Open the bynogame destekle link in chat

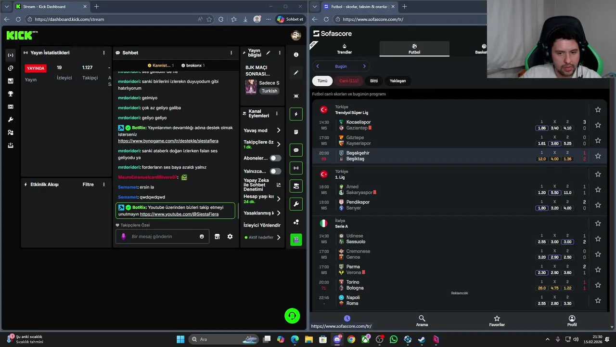[168, 141]
